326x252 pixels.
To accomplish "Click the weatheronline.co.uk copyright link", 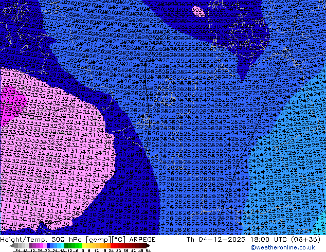I will coord(283,247).
